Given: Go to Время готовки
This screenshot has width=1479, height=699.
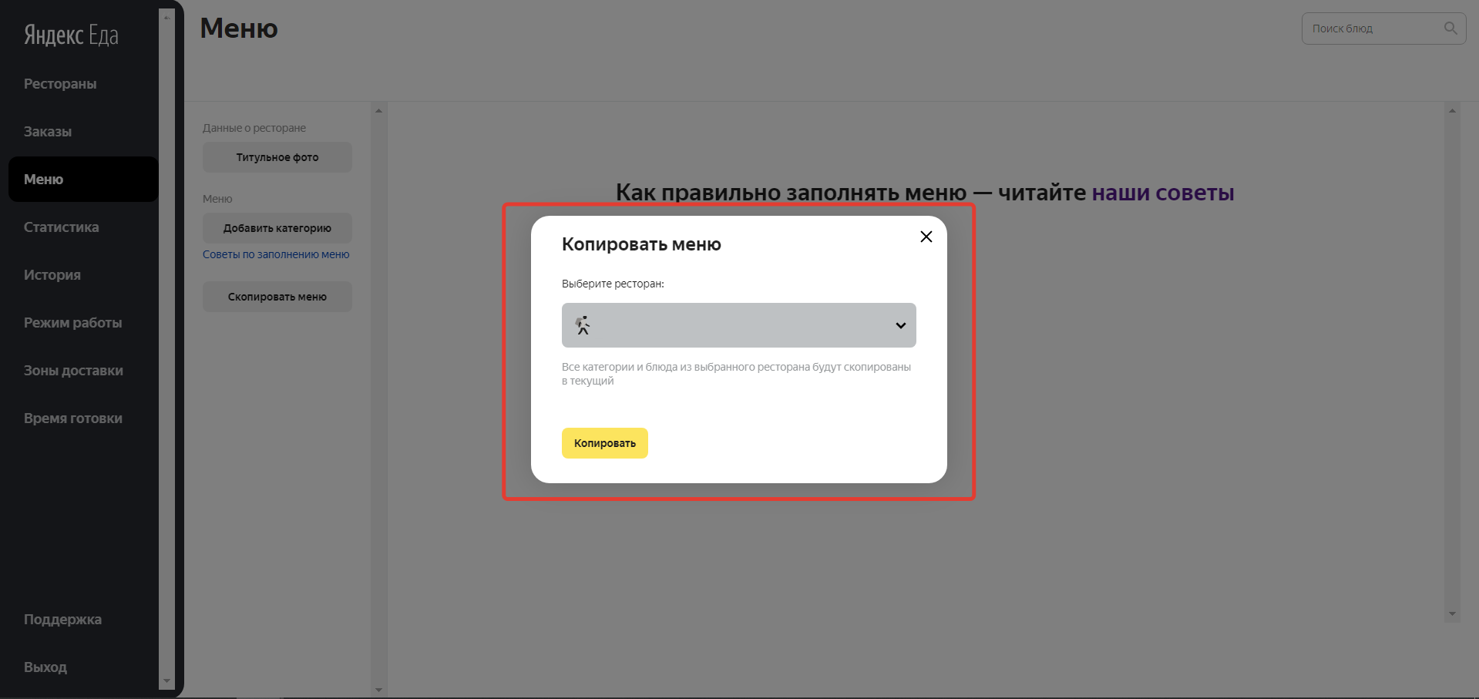Looking at the screenshot, I should 73,418.
